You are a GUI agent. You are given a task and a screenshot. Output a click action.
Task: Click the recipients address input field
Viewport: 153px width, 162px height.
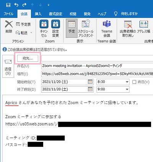97,58
